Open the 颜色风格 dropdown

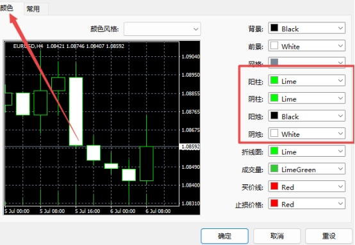click(162, 29)
